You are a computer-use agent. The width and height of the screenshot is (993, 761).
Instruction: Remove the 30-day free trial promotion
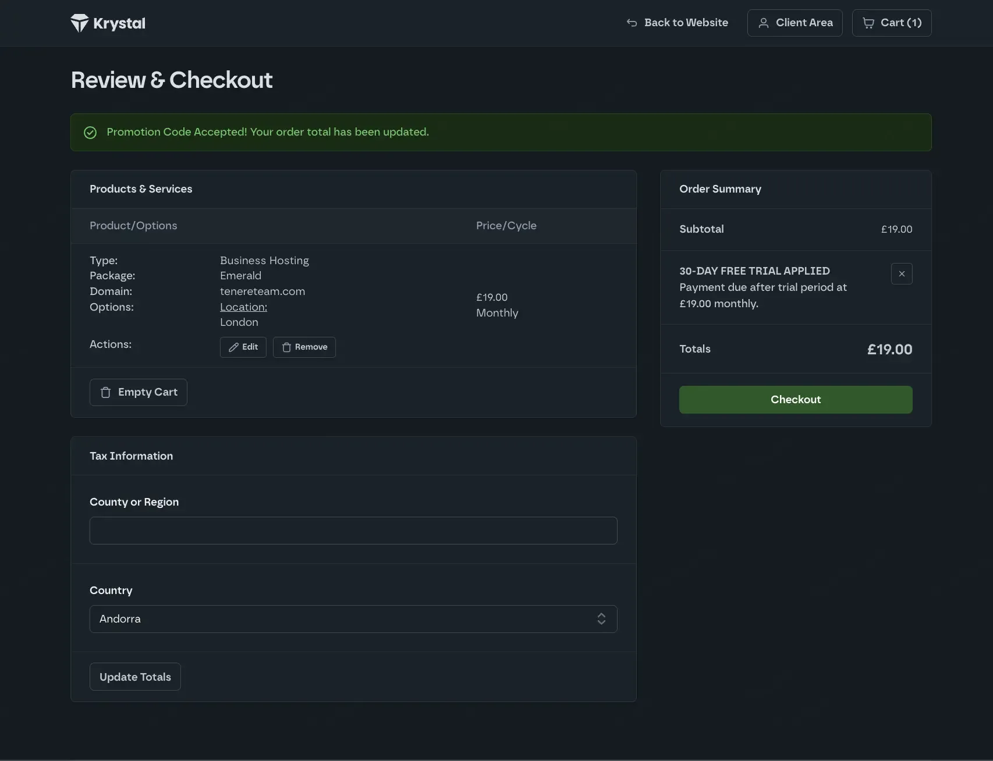(x=902, y=274)
